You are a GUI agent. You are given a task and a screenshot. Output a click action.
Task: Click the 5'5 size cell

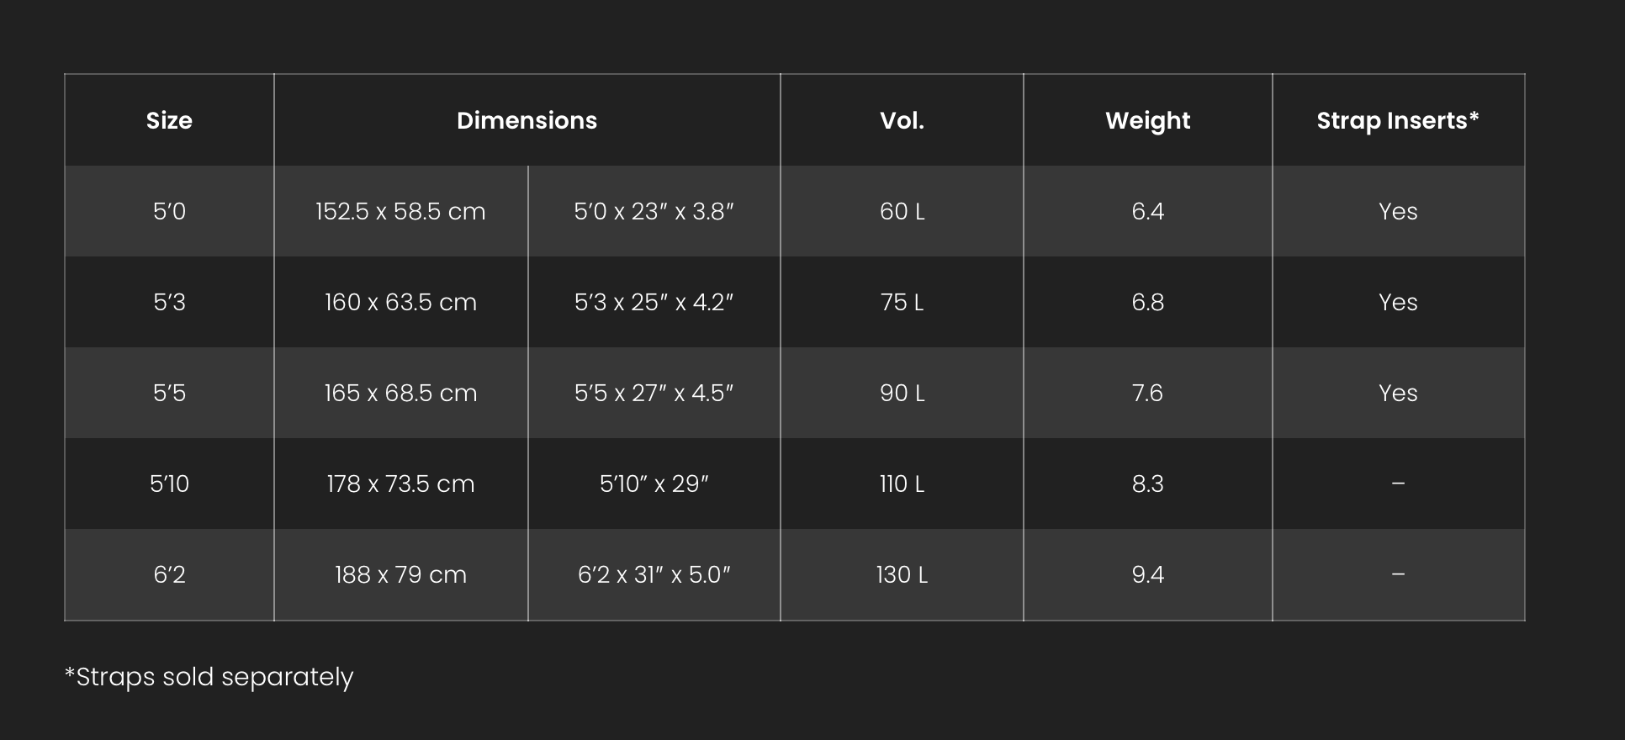tap(169, 393)
